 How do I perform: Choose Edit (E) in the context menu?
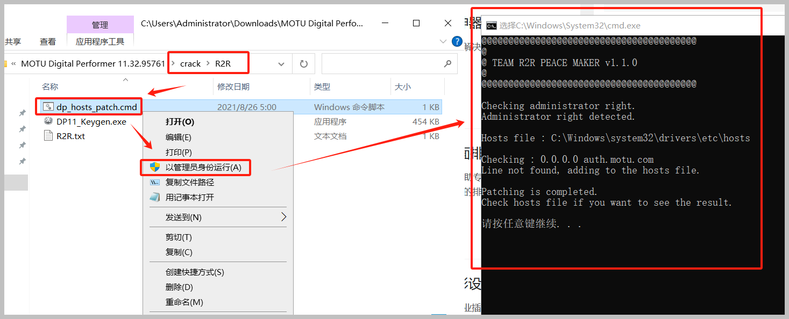click(179, 137)
